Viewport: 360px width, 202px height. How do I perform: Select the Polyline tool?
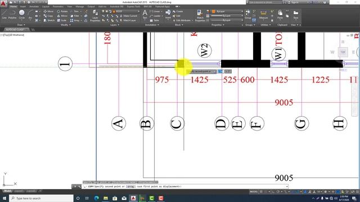pyautogui.click(x=12, y=15)
